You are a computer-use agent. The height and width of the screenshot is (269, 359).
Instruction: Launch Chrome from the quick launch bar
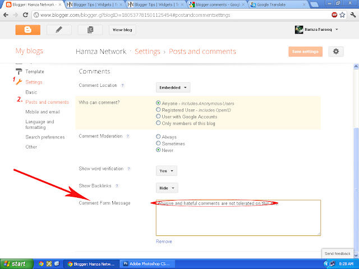41,264
